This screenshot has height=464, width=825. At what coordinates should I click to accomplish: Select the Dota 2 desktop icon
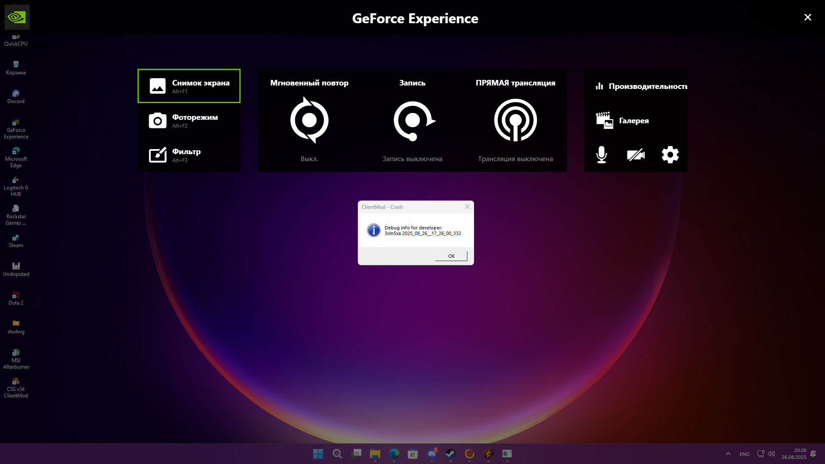(x=16, y=299)
